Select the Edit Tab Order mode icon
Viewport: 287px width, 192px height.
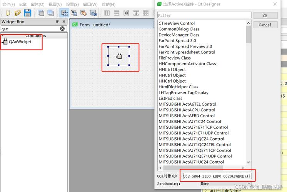click(x=93, y=13)
